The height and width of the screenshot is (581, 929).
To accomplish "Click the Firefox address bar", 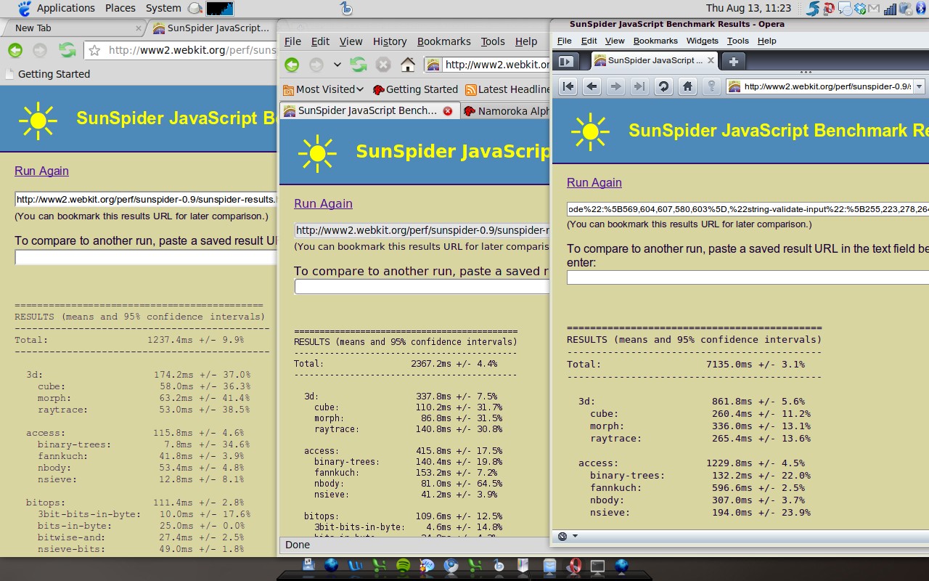I will point(488,65).
